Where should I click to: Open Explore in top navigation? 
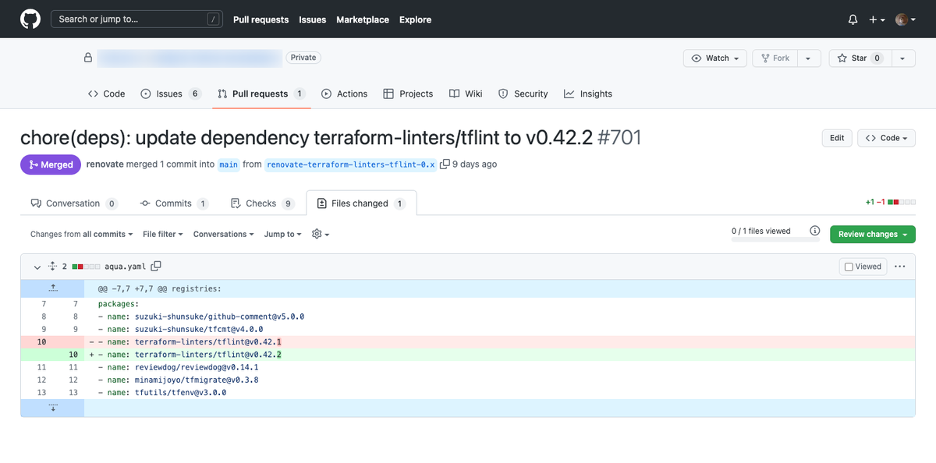point(415,19)
